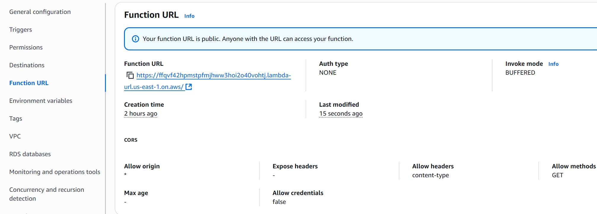The width and height of the screenshot is (597, 214).
Task: Select Function URL sidebar item
Action: point(29,83)
